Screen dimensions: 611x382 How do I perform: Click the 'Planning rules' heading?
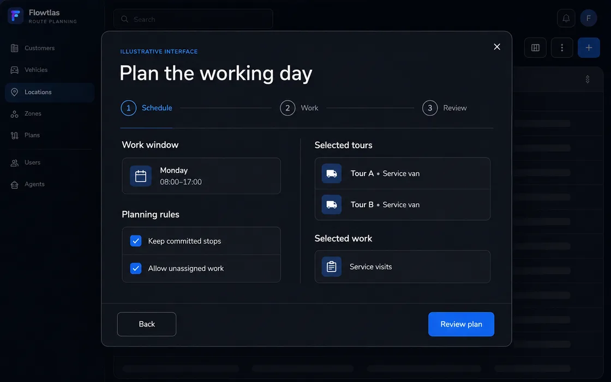coord(151,215)
